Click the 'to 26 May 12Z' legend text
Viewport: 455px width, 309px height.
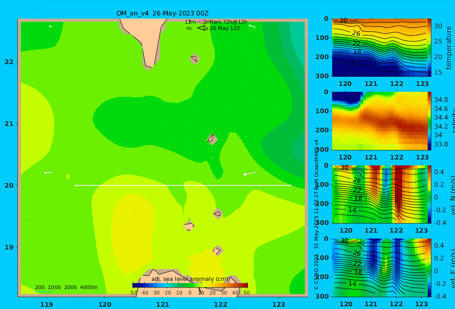(222, 29)
